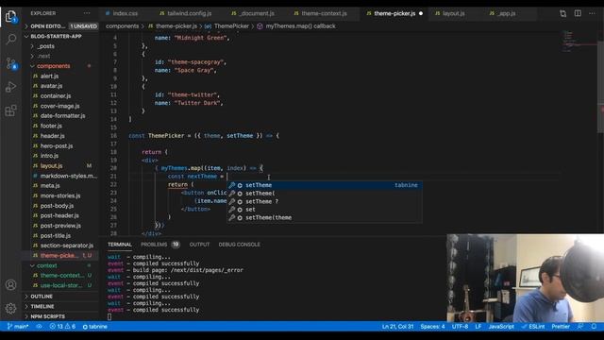Click the notifications bell in status bar

tap(594, 327)
